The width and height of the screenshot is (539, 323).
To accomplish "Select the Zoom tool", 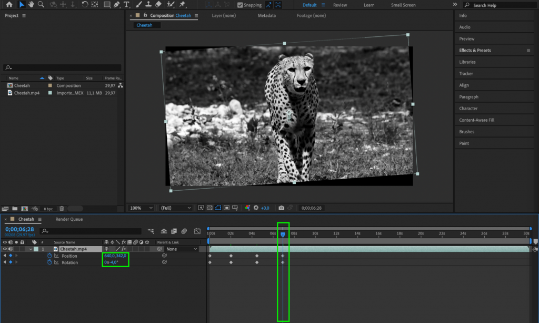I will click(41, 5).
